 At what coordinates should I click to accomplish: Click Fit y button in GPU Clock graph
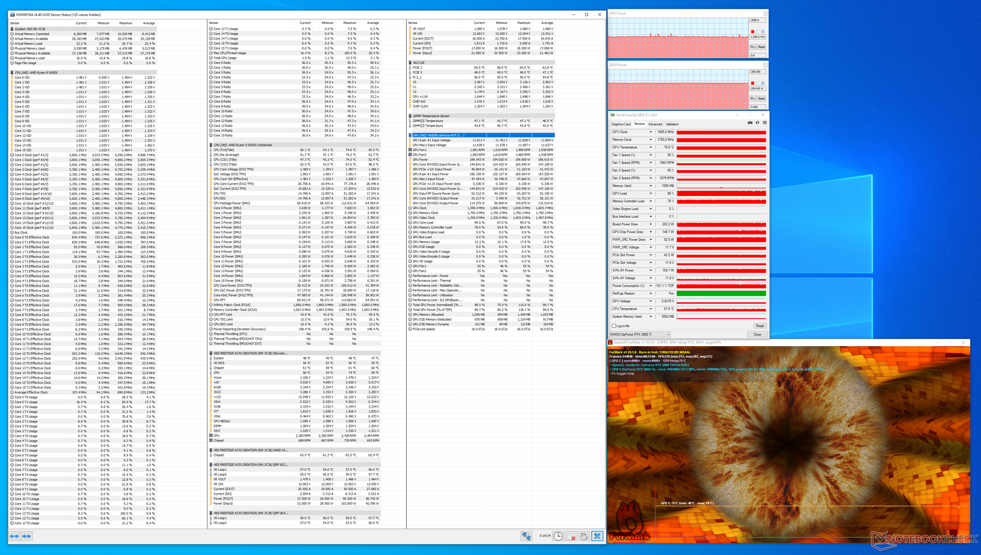click(x=753, y=47)
